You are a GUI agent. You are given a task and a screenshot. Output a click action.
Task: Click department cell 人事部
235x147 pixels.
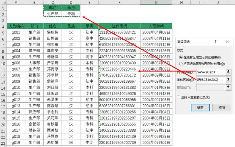[x=34, y=63]
